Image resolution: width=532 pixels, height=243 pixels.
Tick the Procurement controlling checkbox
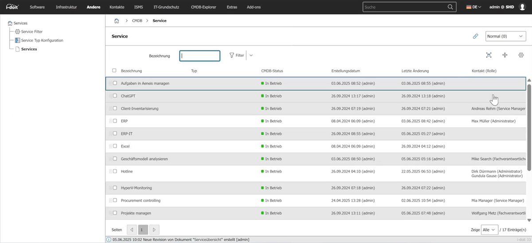(x=115, y=200)
